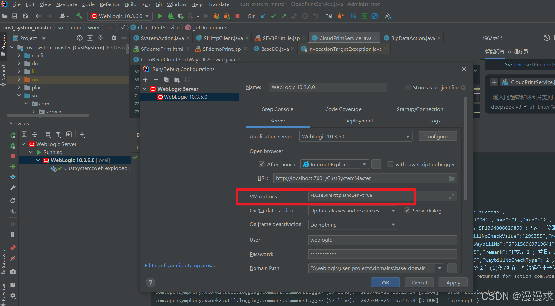The width and height of the screenshot is (555, 306).
Task: Click the red Stop button in main toolbar
Action: pos(237,16)
